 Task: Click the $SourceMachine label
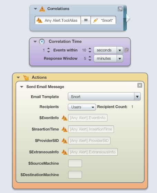(x=43, y=163)
